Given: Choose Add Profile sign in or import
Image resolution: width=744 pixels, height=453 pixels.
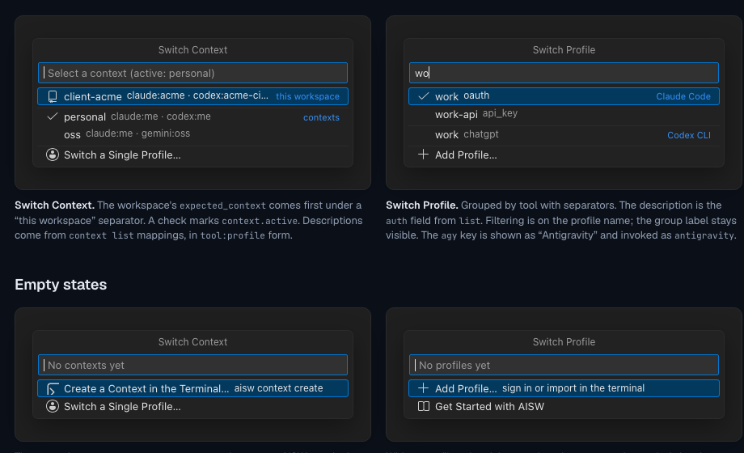Looking at the screenshot, I should pyautogui.click(x=564, y=388).
